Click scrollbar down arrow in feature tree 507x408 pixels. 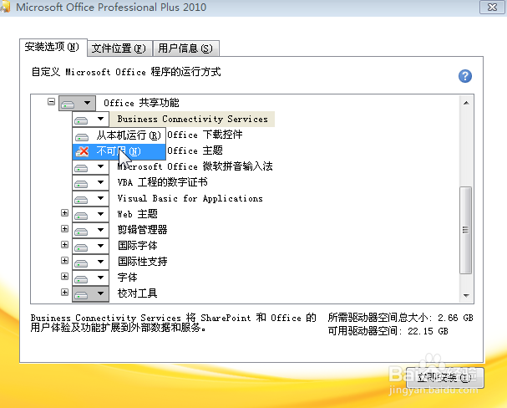coord(466,295)
